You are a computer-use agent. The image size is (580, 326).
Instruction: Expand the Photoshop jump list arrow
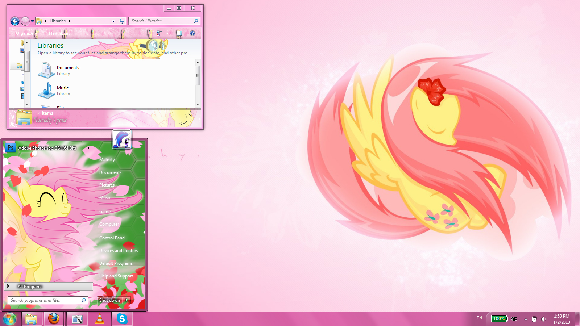coord(88,148)
